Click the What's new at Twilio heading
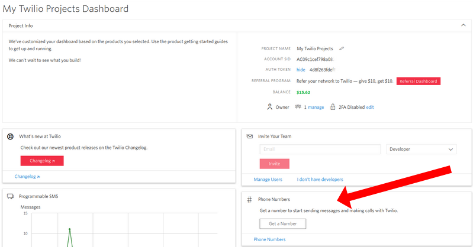The width and height of the screenshot is (473, 247). [40, 136]
